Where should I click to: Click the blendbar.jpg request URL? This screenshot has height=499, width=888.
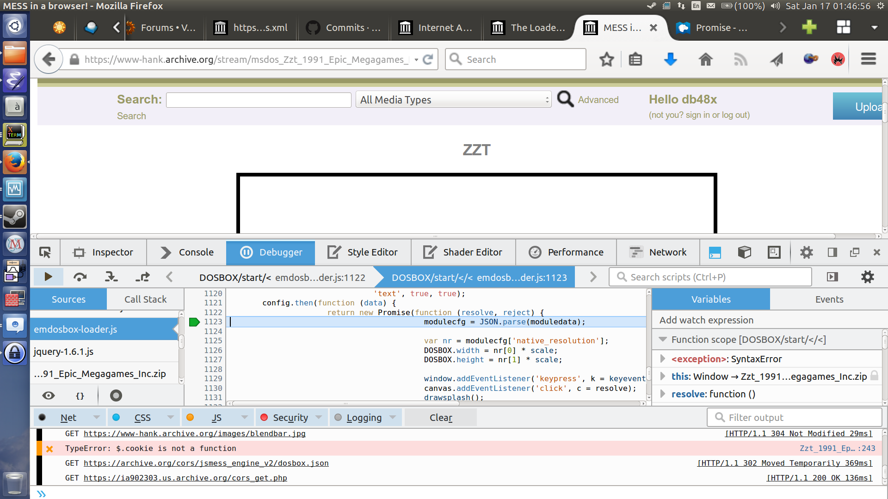coord(194,433)
